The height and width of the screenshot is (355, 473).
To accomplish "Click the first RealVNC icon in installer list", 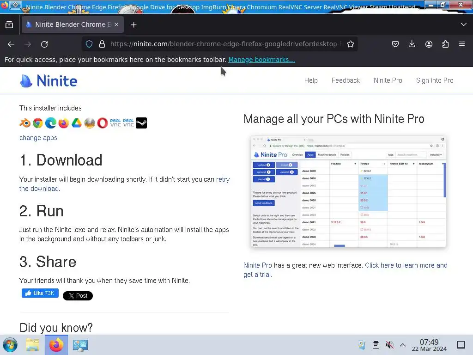I will (x=115, y=122).
